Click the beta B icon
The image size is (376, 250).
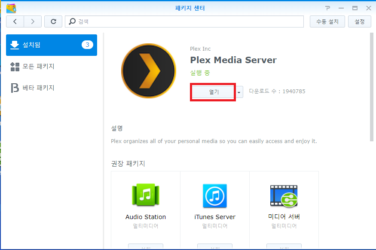(x=15, y=88)
